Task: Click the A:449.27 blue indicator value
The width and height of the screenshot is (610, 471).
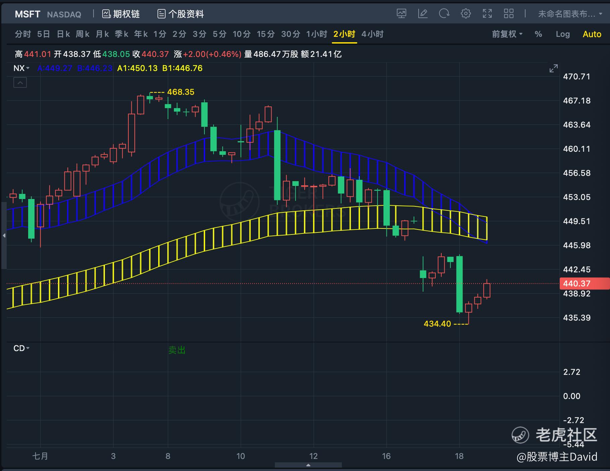Action: 55,68
